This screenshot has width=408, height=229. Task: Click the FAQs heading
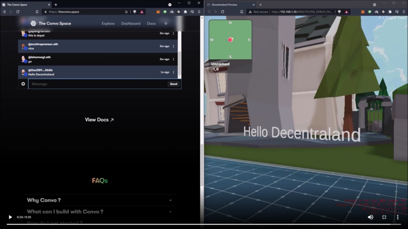[100, 180]
